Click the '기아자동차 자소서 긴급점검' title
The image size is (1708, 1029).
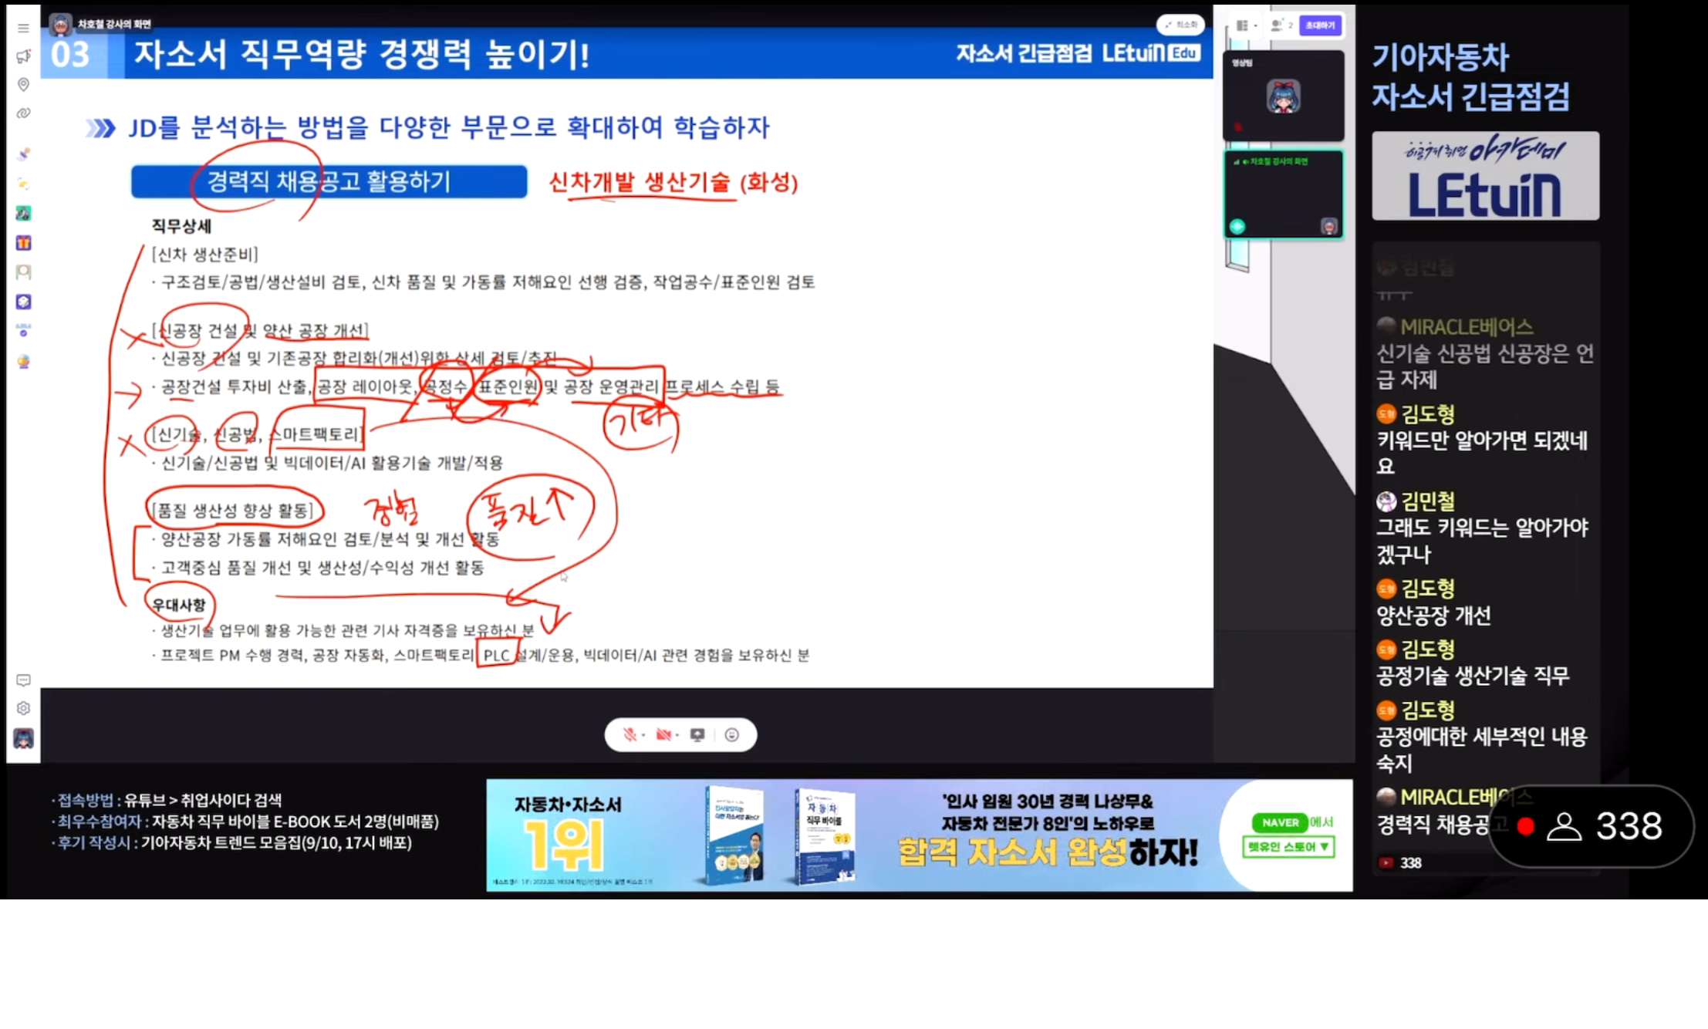click(1470, 77)
